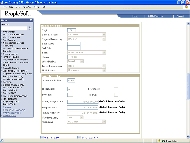Click the page scroll down arrow
The width and height of the screenshot is (190, 143).
188,137
